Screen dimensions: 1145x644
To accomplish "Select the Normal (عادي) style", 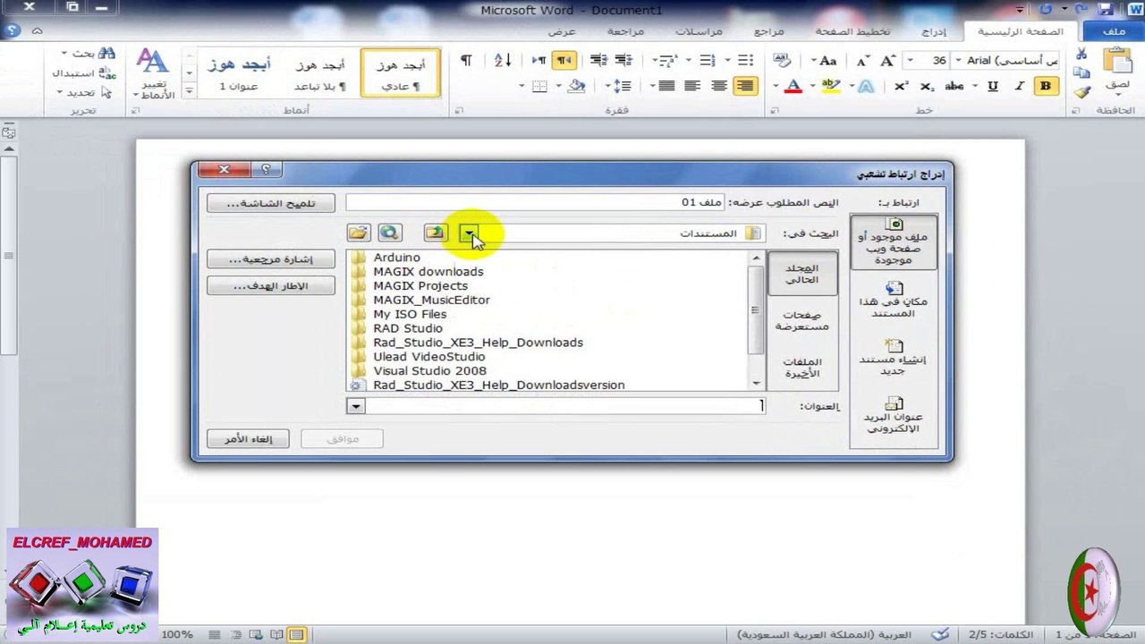I will pos(401,73).
